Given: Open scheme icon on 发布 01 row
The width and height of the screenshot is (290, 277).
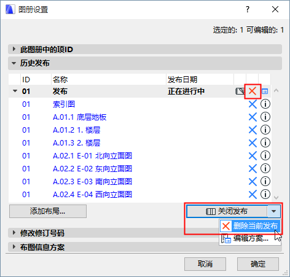Looking at the screenshot, I should (265, 92).
